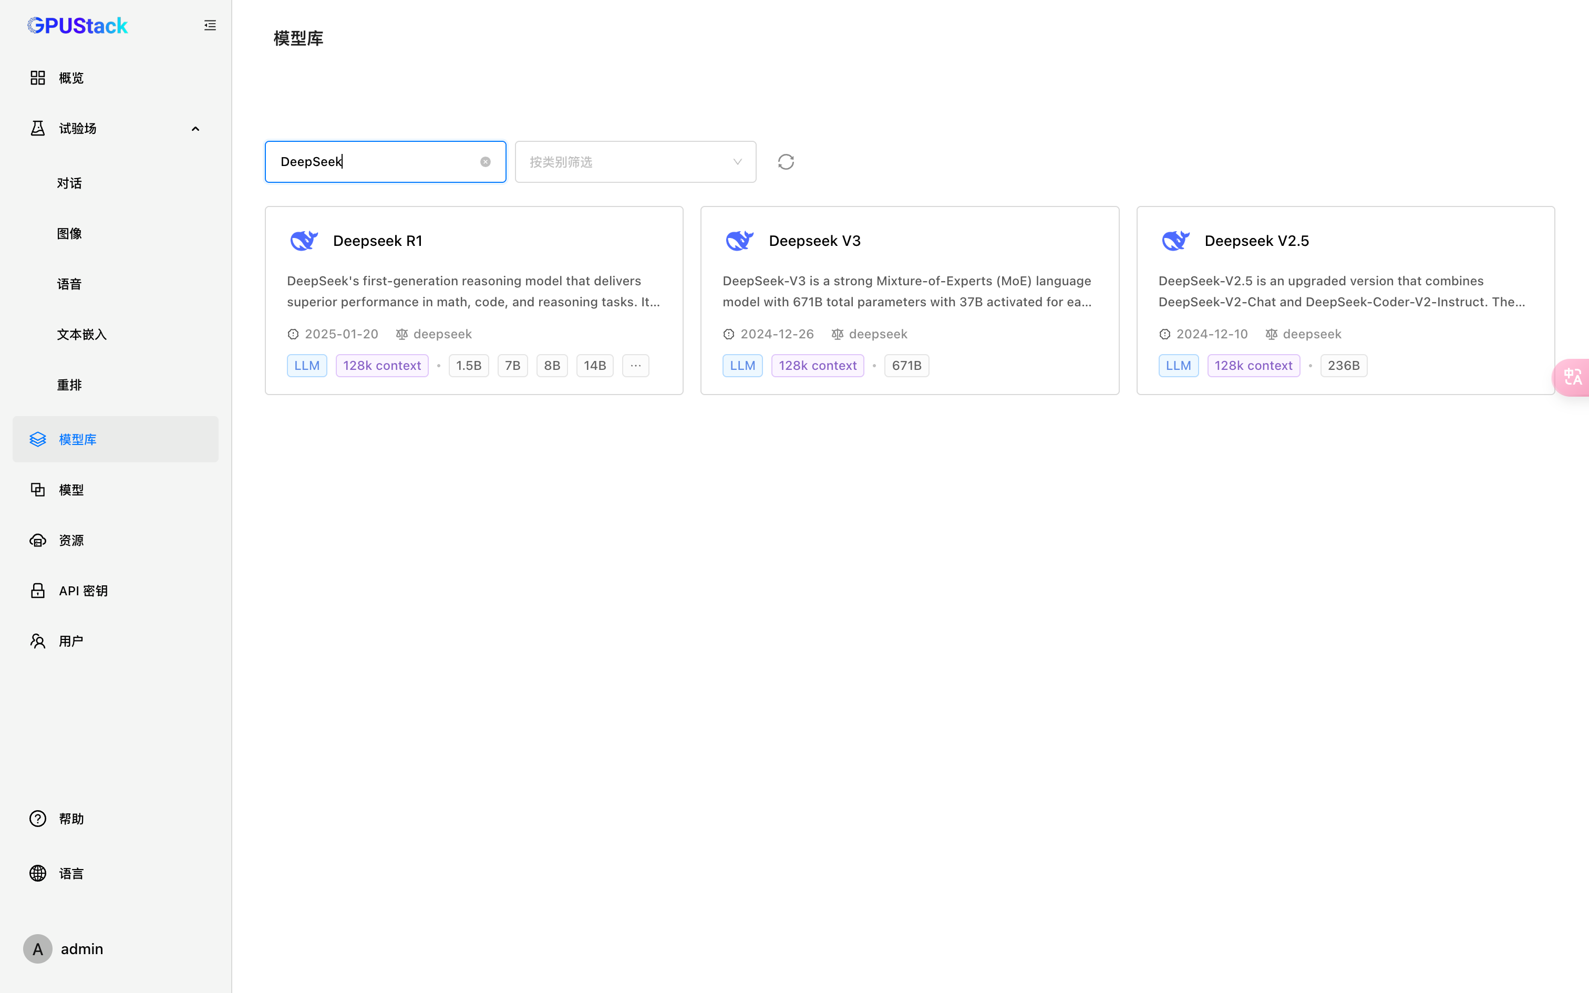Click the admin user avatar
The height and width of the screenshot is (993, 1589).
pyautogui.click(x=38, y=949)
